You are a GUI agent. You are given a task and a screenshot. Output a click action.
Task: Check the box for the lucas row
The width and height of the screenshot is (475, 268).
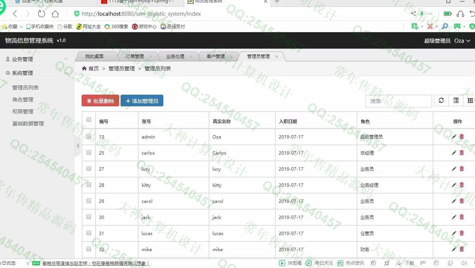(x=89, y=233)
